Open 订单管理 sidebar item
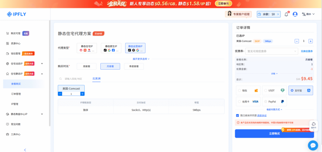The width and height of the screenshot is (322, 152). 16,94
